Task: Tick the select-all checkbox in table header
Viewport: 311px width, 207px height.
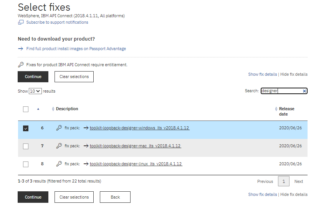Action: (26, 109)
